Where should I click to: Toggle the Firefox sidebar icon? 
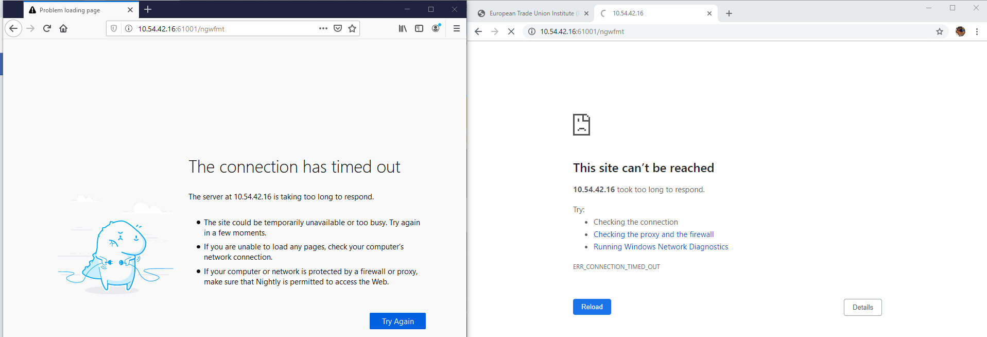click(x=419, y=28)
